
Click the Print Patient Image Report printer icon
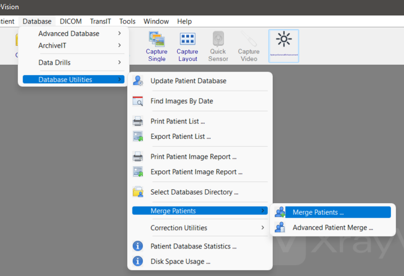click(x=138, y=157)
